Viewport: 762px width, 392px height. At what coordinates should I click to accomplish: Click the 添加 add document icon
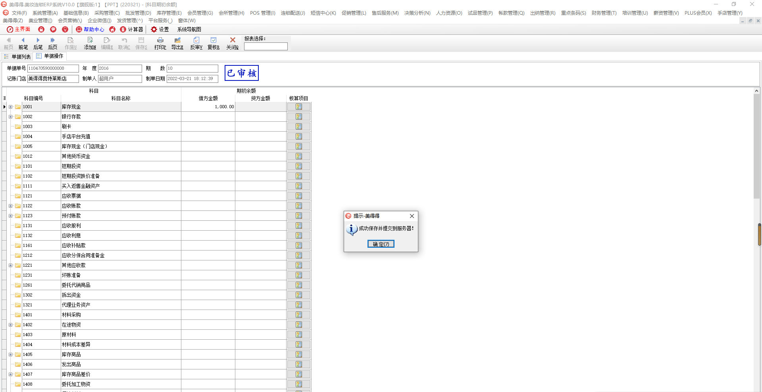[x=90, y=40]
